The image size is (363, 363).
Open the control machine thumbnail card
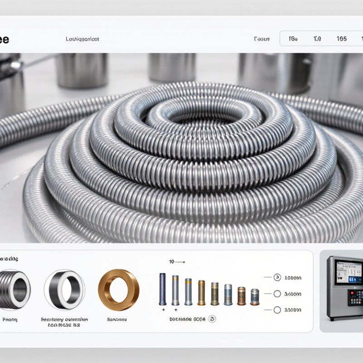[x=341, y=291]
